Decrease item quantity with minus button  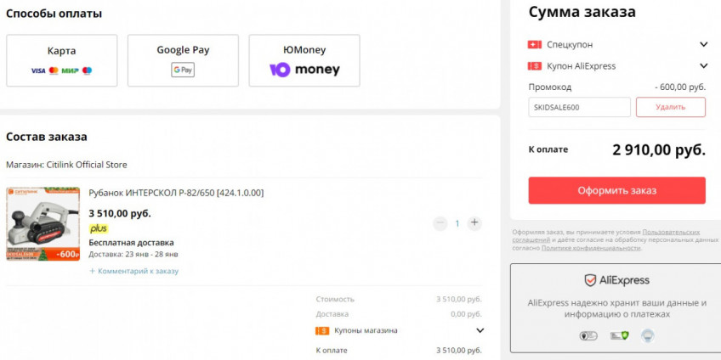440,223
